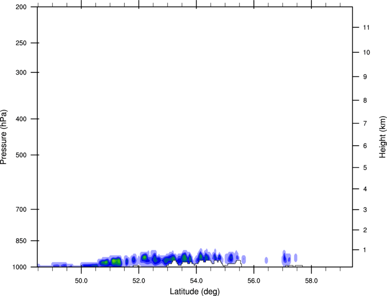Pick the 2 km height label

(365, 230)
